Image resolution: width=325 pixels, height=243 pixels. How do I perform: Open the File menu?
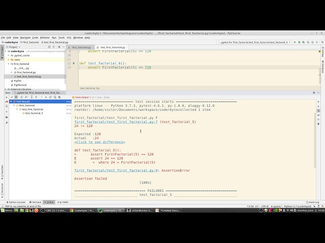(x=3, y=37)
